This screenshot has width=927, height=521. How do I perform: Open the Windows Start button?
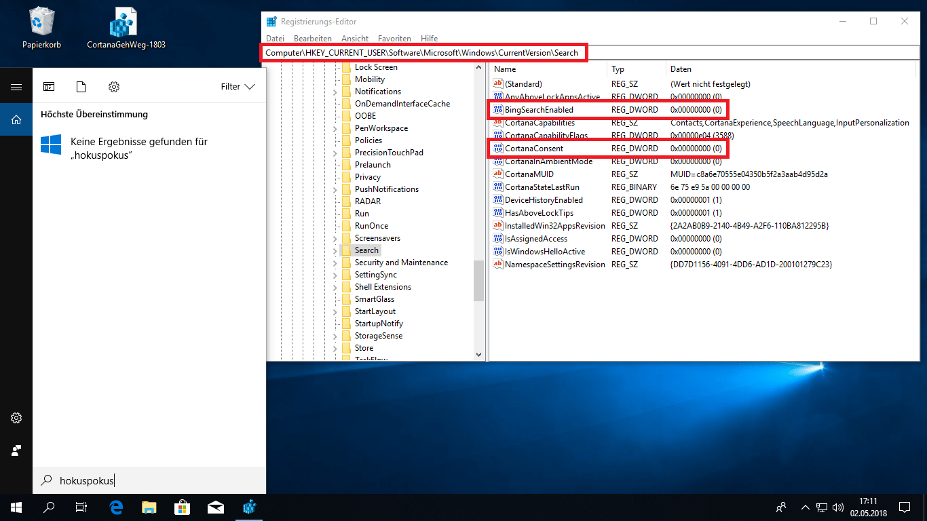(x=16, y=507)
